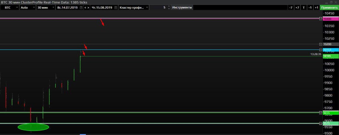The width and height of the screenshot is (339, 135).
Task: Click the T today button
Action: click(x=304, y=8)
